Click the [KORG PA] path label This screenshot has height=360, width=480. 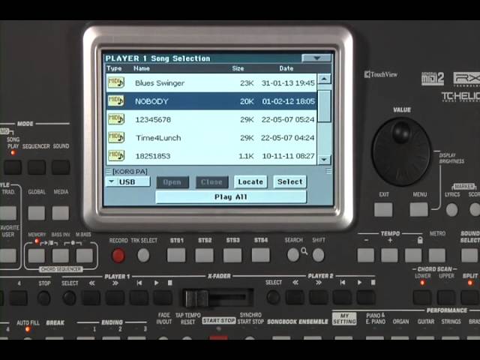click(x=130, y=172)
